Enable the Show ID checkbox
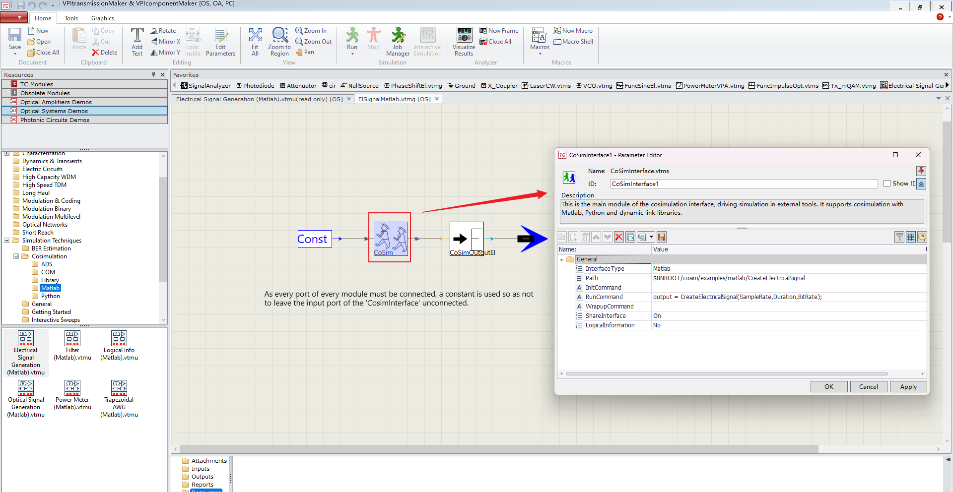This screenshot has height=492, width=953. (x=887, y=184)
